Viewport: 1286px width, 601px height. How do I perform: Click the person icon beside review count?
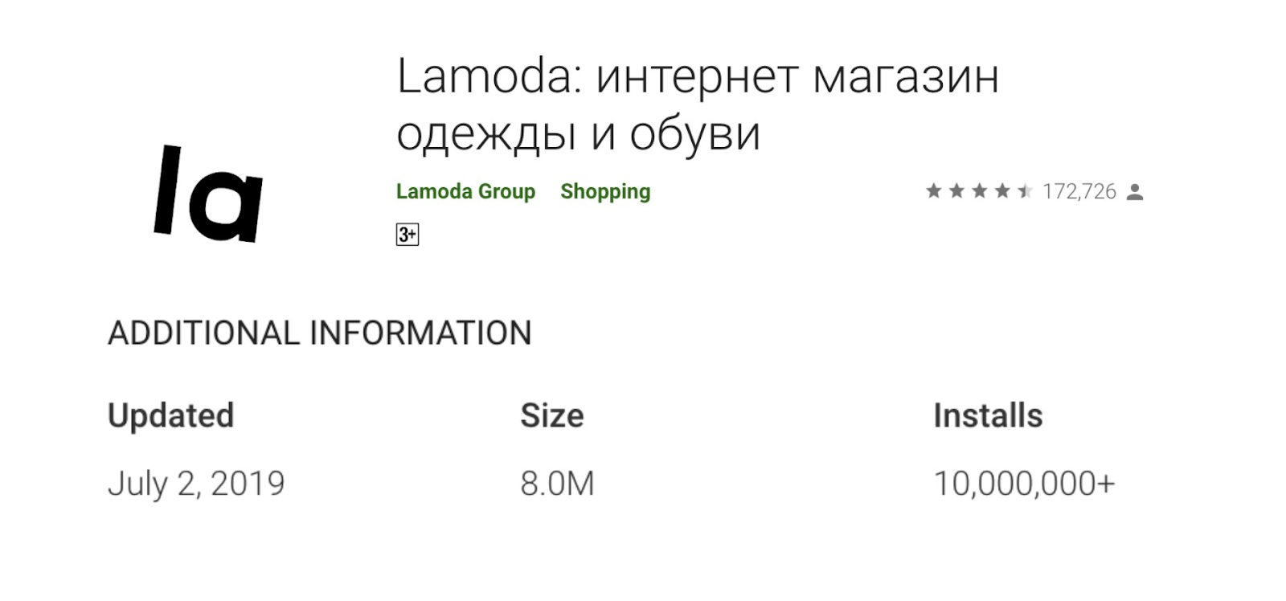[1135, 192]
